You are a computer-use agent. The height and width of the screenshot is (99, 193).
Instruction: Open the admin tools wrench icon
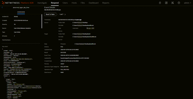(172, 3)
